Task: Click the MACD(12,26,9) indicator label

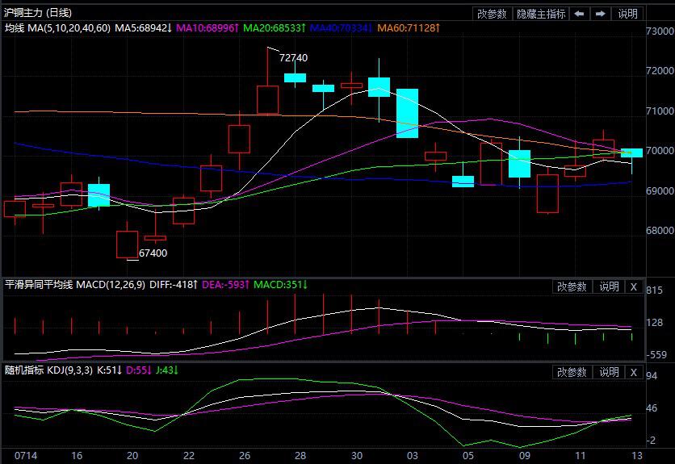Action: click(111, 285)
